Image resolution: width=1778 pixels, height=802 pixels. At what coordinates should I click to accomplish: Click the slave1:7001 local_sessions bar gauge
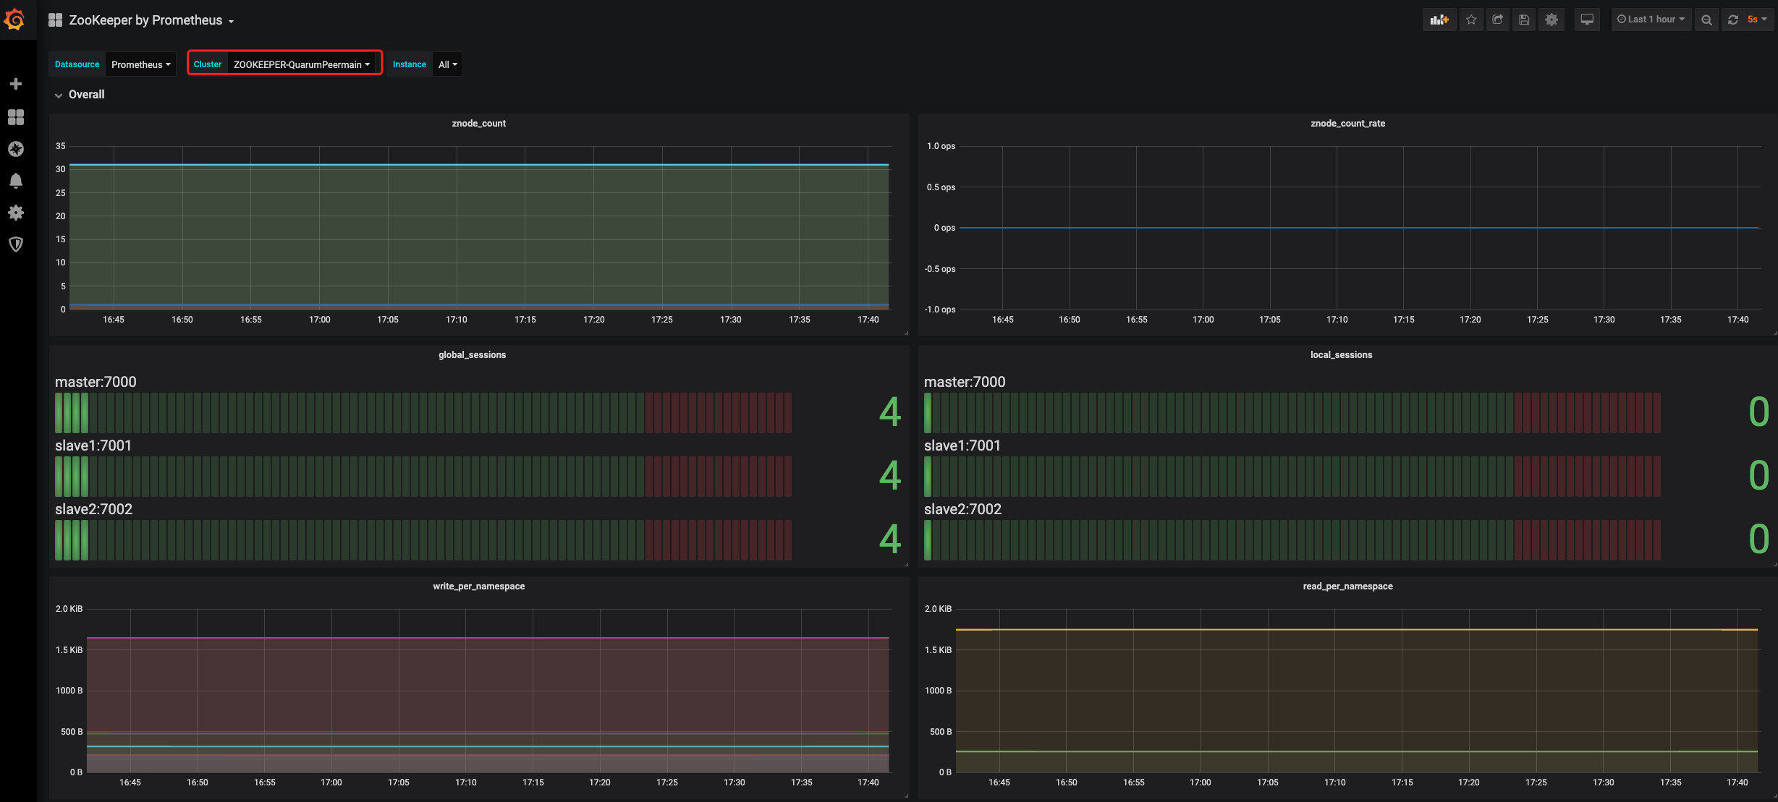(1292, 477)
